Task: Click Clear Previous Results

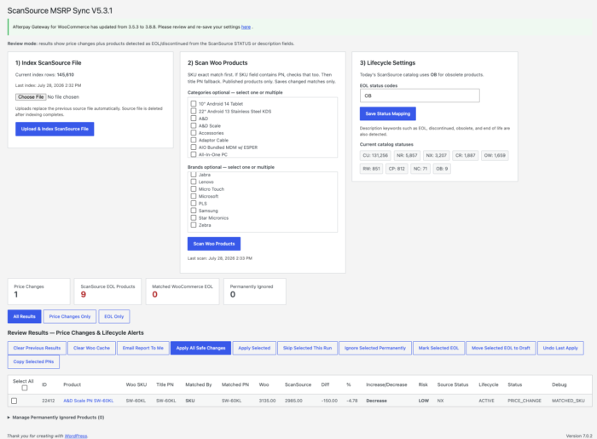Action: click(x=37, y=348)
